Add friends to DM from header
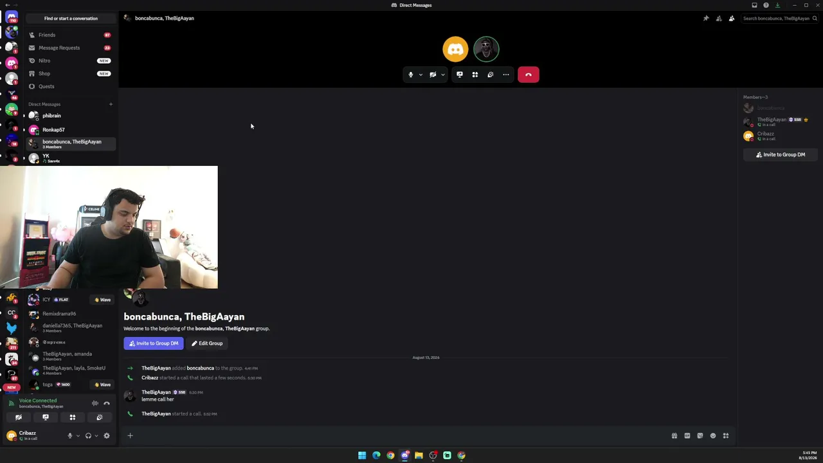Screen dimensions: 823x463 719,18
